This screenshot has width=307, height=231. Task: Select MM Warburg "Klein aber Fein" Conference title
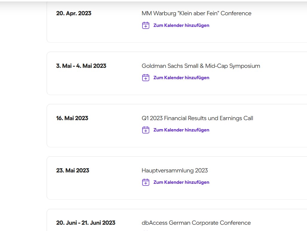(x=196, y=13)
